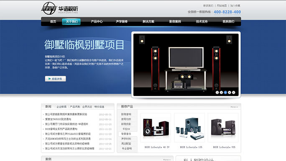Image resolution: width=286 pixels, height=161 pixels.
Task: Switch to the 特价信息 news tab
Action: pyautogui.click(x=99, y=107)
